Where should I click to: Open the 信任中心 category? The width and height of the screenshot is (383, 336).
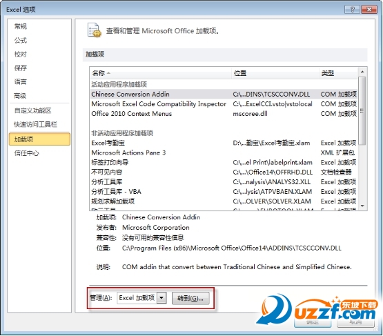[27, 153]
